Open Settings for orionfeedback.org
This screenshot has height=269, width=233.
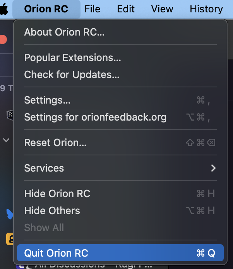[95, 117]
